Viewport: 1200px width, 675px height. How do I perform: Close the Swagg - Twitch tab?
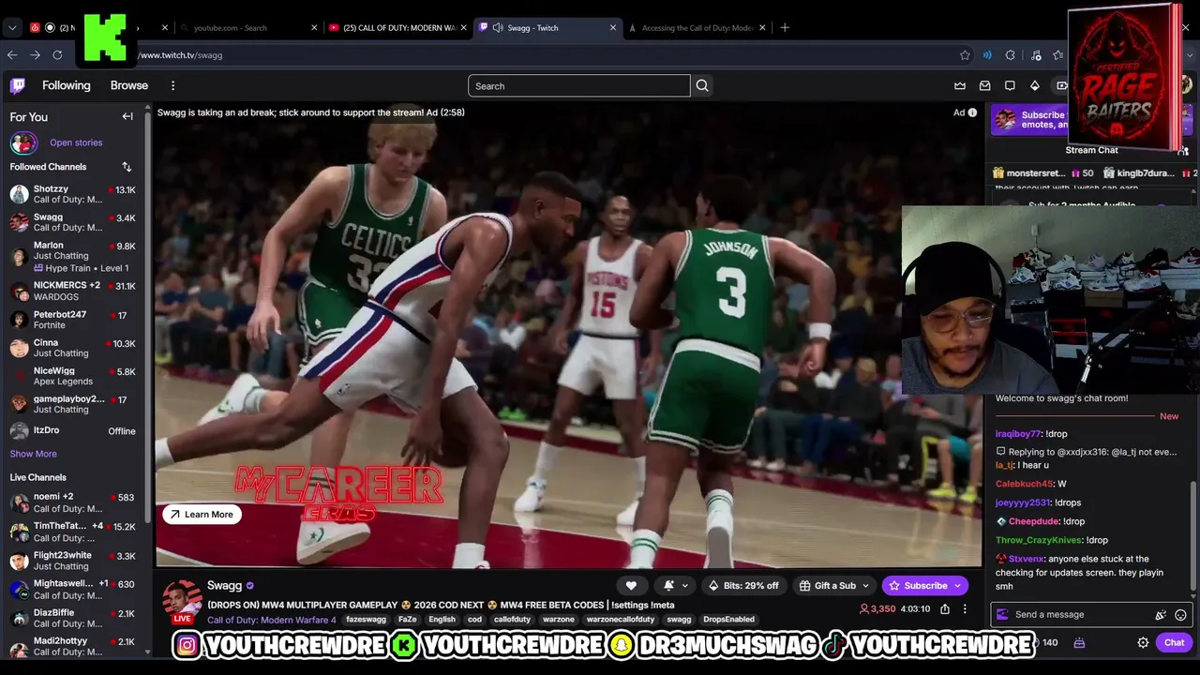pyautogui.click(x=613, y=28)
